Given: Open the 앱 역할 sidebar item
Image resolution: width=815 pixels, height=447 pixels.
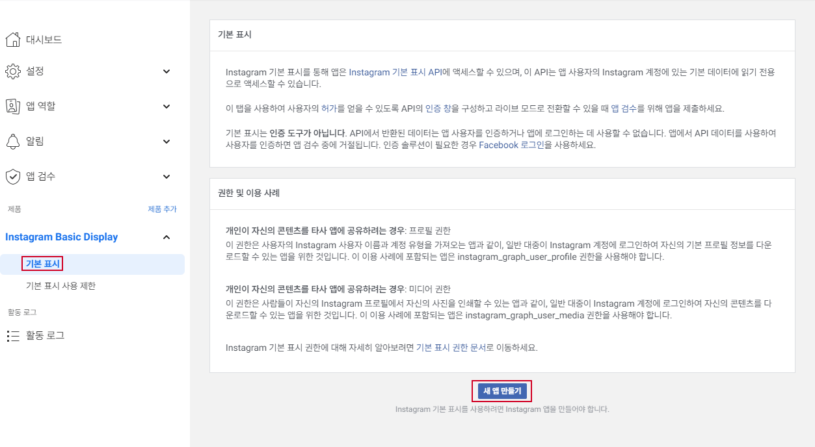Looking at the screenshot, I should (x=40, y=107).
